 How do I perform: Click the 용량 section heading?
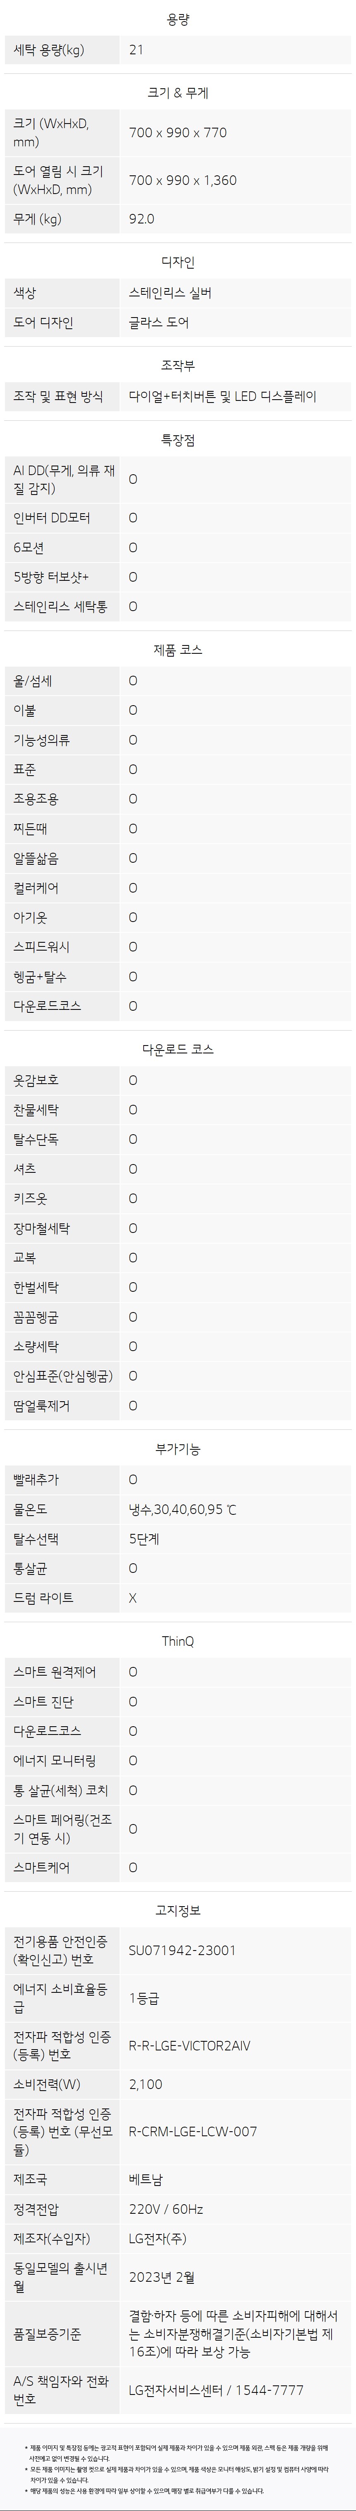178,19
